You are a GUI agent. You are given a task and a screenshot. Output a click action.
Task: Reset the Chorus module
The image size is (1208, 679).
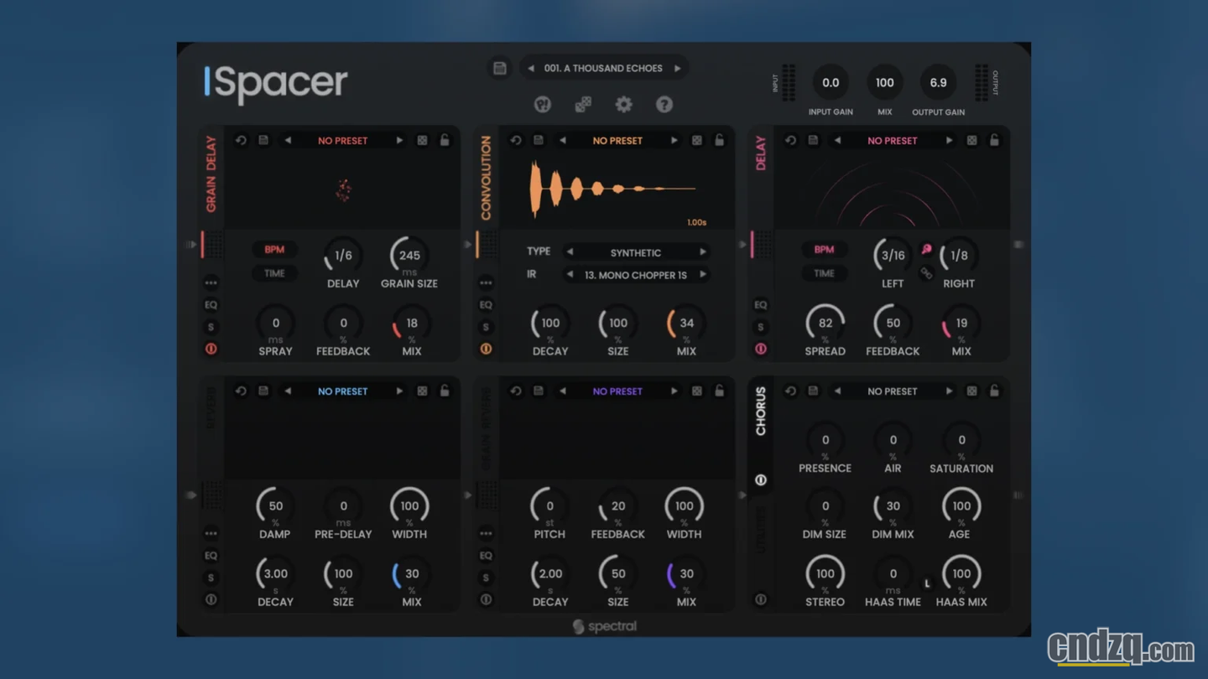[790, 391]
